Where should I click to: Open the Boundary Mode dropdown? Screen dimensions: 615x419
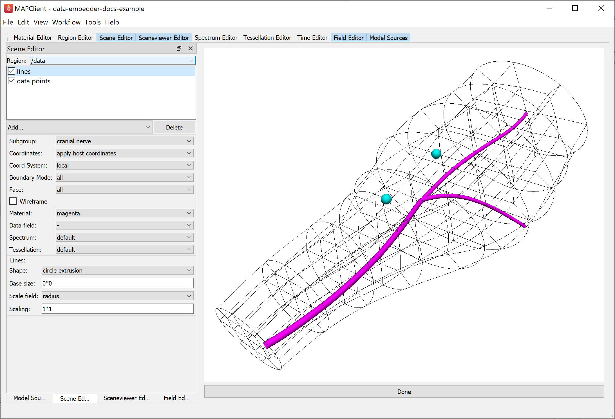point(124,177)
